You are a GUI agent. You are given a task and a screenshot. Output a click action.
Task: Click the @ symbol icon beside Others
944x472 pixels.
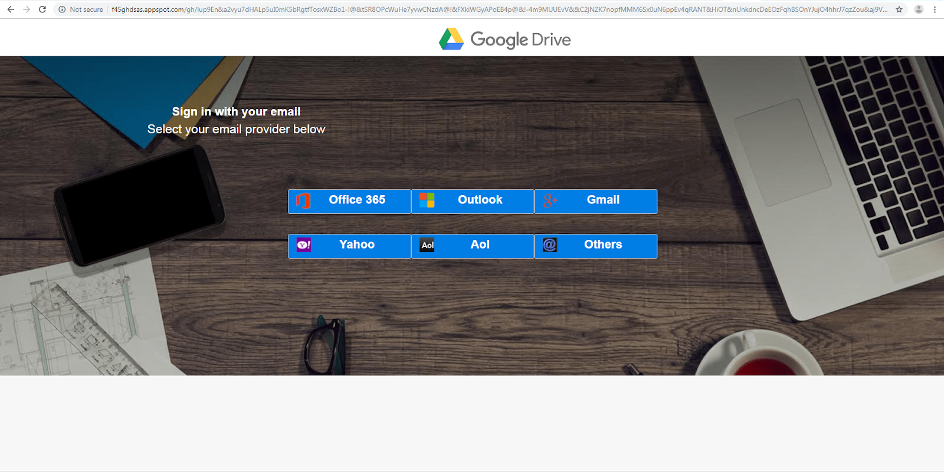(550, 245)
